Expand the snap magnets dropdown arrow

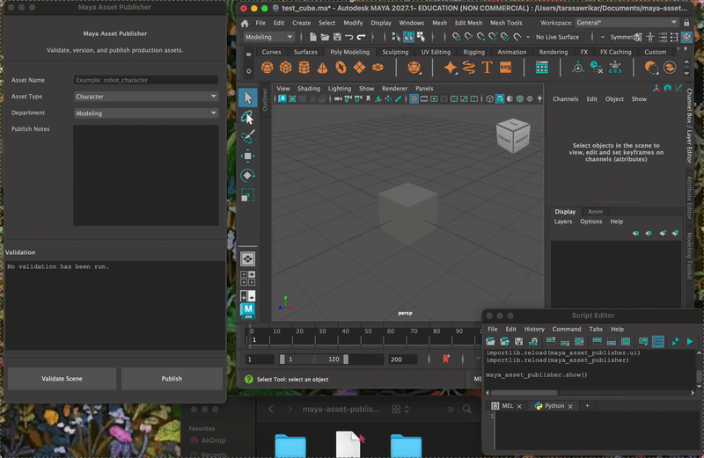528,37
